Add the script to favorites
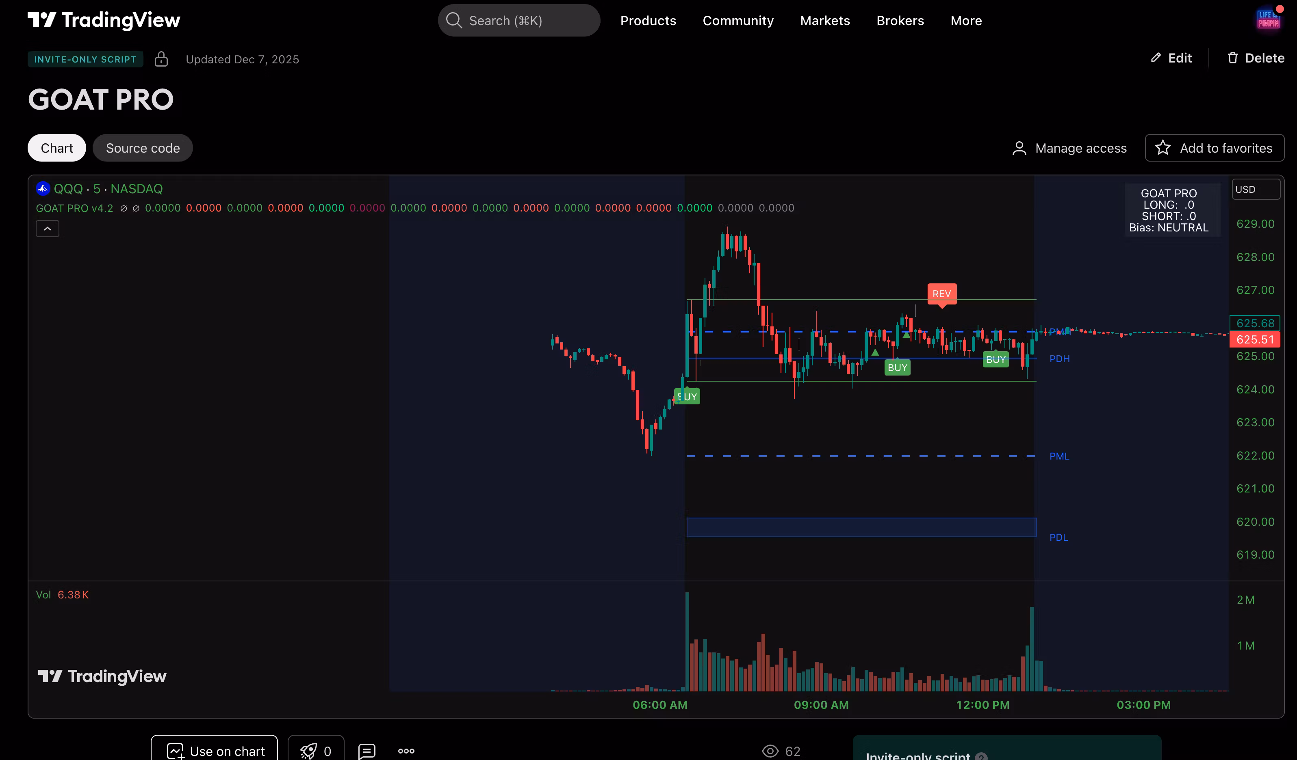This screenshot has width=1297, height=760. pos(1214,148)
